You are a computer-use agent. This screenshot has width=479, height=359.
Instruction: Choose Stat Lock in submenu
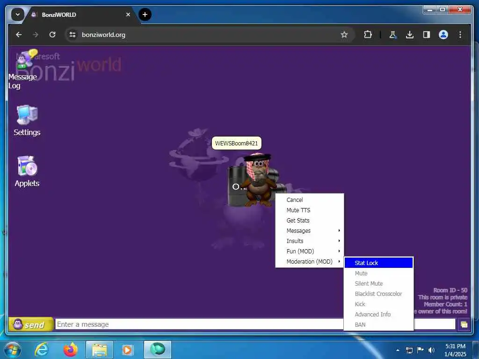(x=378, y=263)
